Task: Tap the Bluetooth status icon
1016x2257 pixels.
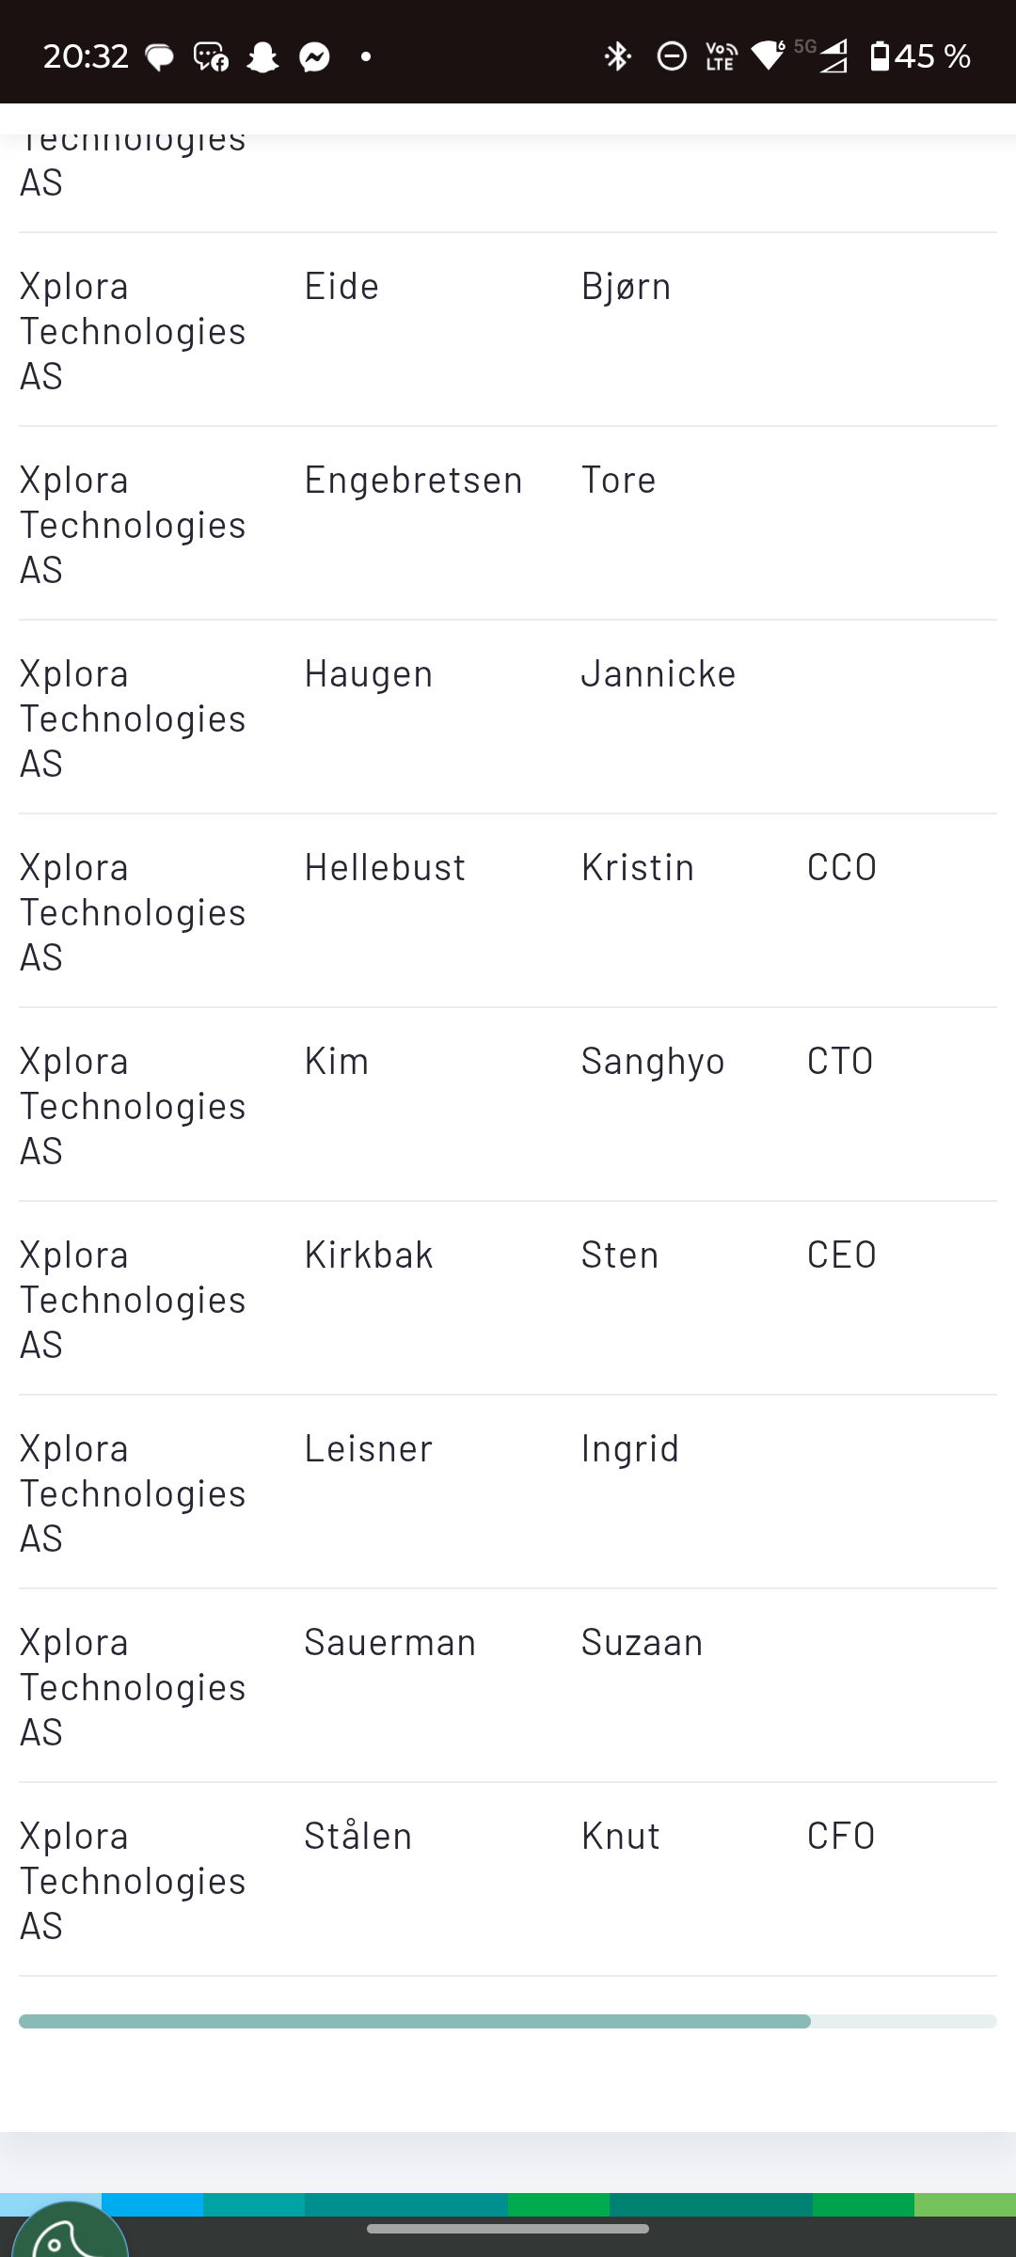Action: [617, 56]
